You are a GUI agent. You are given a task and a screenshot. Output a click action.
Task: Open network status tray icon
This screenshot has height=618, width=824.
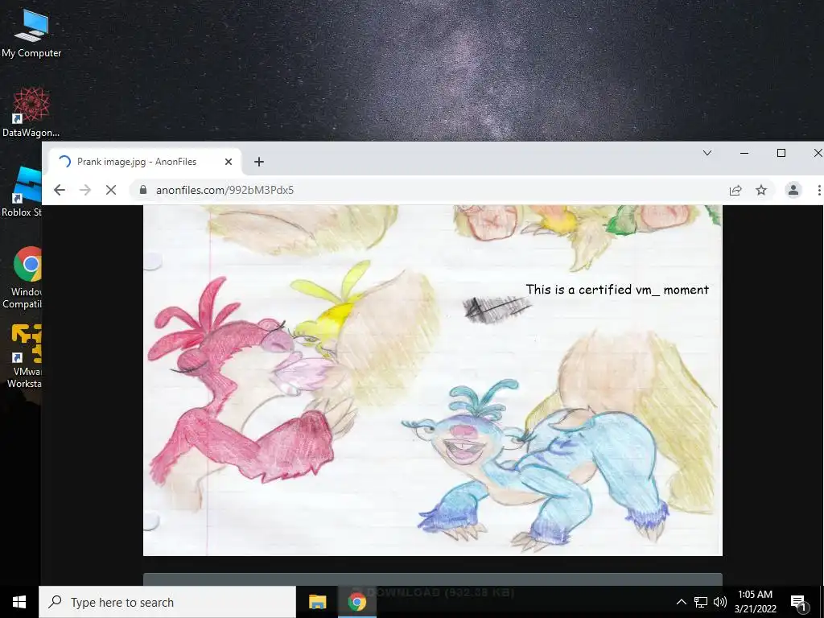[701, 602]
